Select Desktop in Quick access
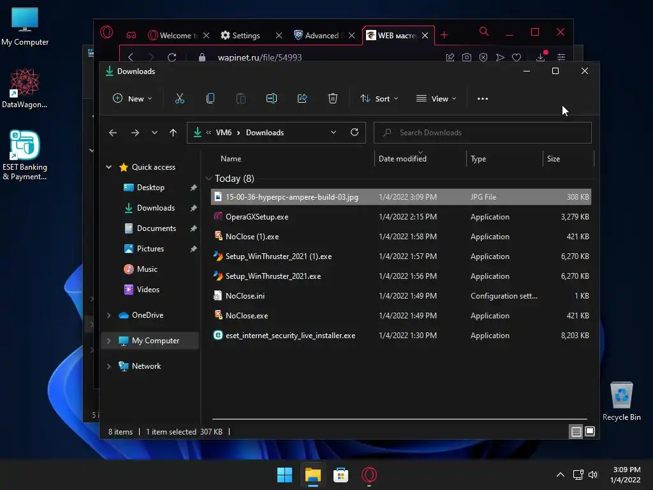This screenshot has height=490, width=653. 150,188
